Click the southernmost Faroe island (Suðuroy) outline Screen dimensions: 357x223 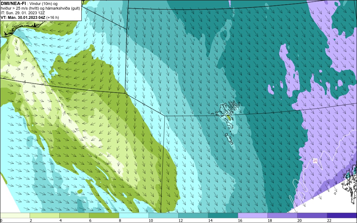click(230, 139)
